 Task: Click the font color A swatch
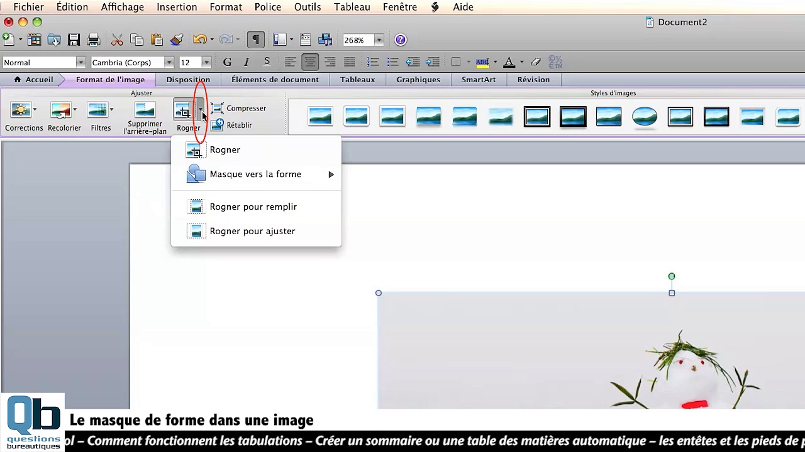pos(509,62)
